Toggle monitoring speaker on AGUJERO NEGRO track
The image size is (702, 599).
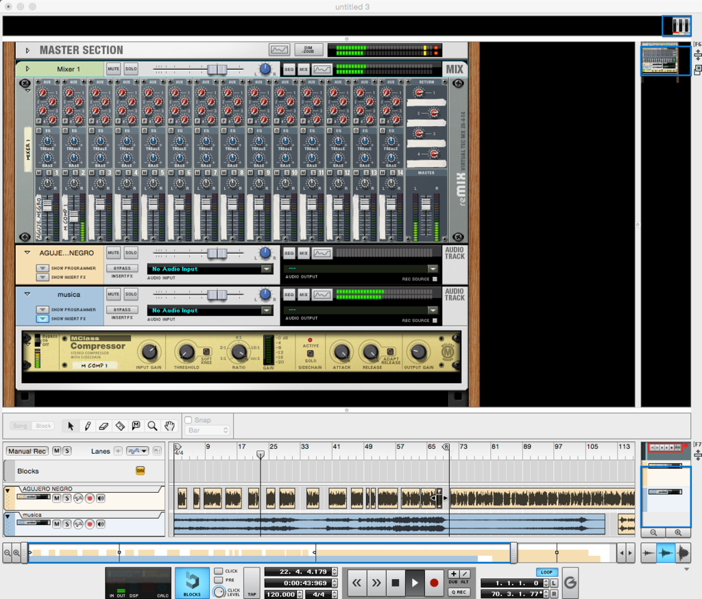pyautogui.click(x=101, y=498)
